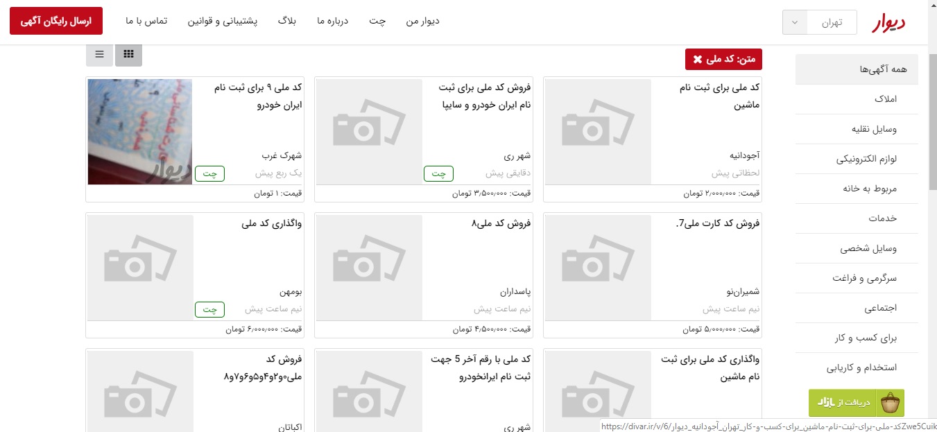Click price 'قیمت: ۶,۰۰۰,۰۰۰ تومان'
This screenshot has width=937, height=432.
[264, 329]
